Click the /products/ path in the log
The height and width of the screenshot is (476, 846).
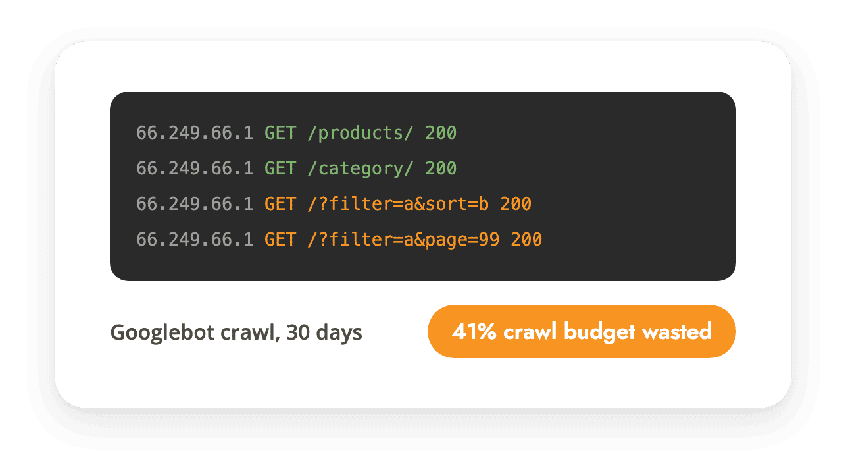point(361,134)
